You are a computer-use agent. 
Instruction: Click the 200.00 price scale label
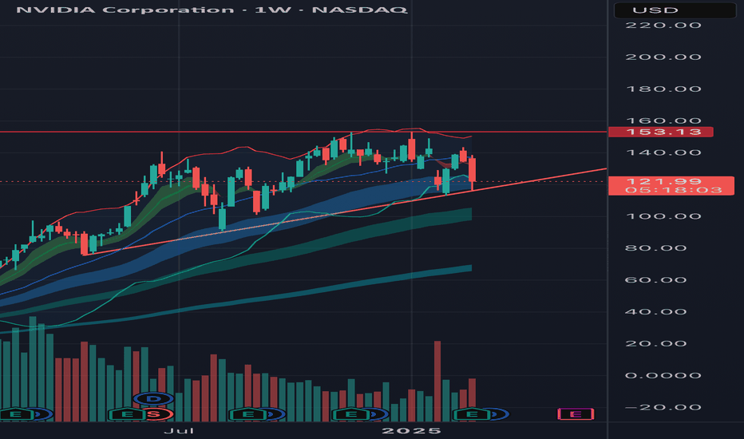663,57
